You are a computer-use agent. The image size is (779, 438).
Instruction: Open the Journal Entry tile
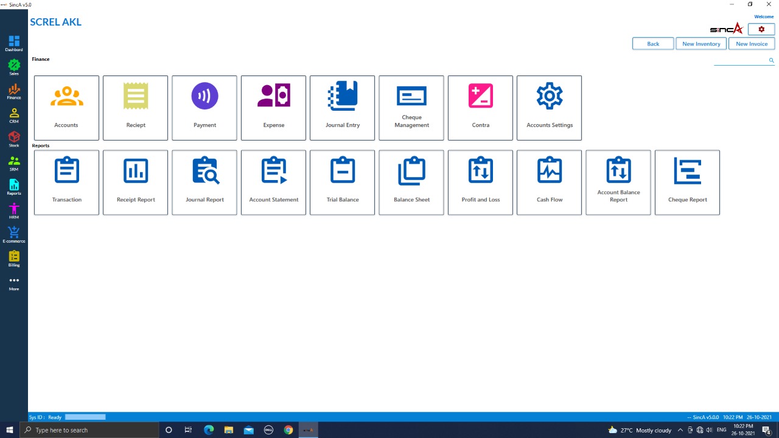(343, 108)
